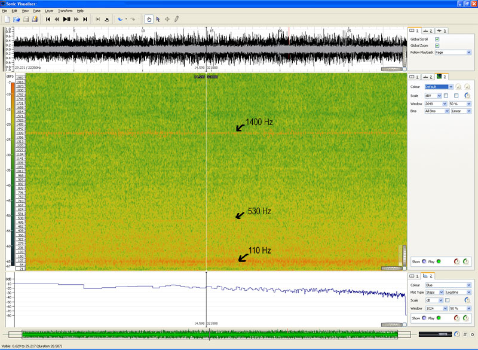Tick second checkbox in spectrogram Scale row
Screen dimensions: 478x350
(x=456, y=96)
